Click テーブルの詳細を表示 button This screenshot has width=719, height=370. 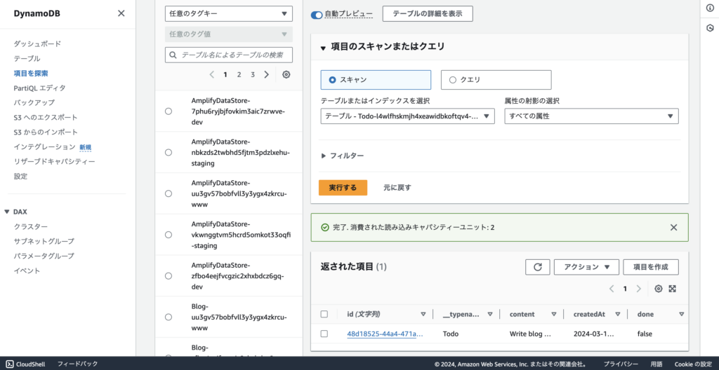(428, 14)
